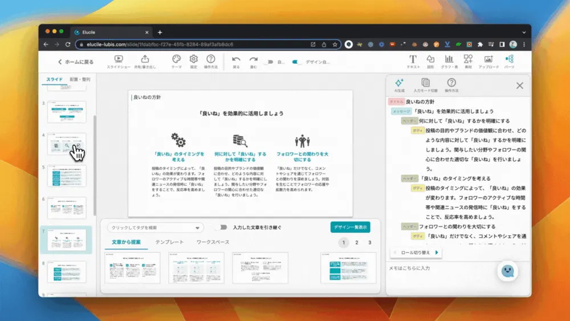Image resolution: width=570 pixels, height=321 pixels.
Task: Select slide thumbnail 5
Action: [x=67, y=176]
